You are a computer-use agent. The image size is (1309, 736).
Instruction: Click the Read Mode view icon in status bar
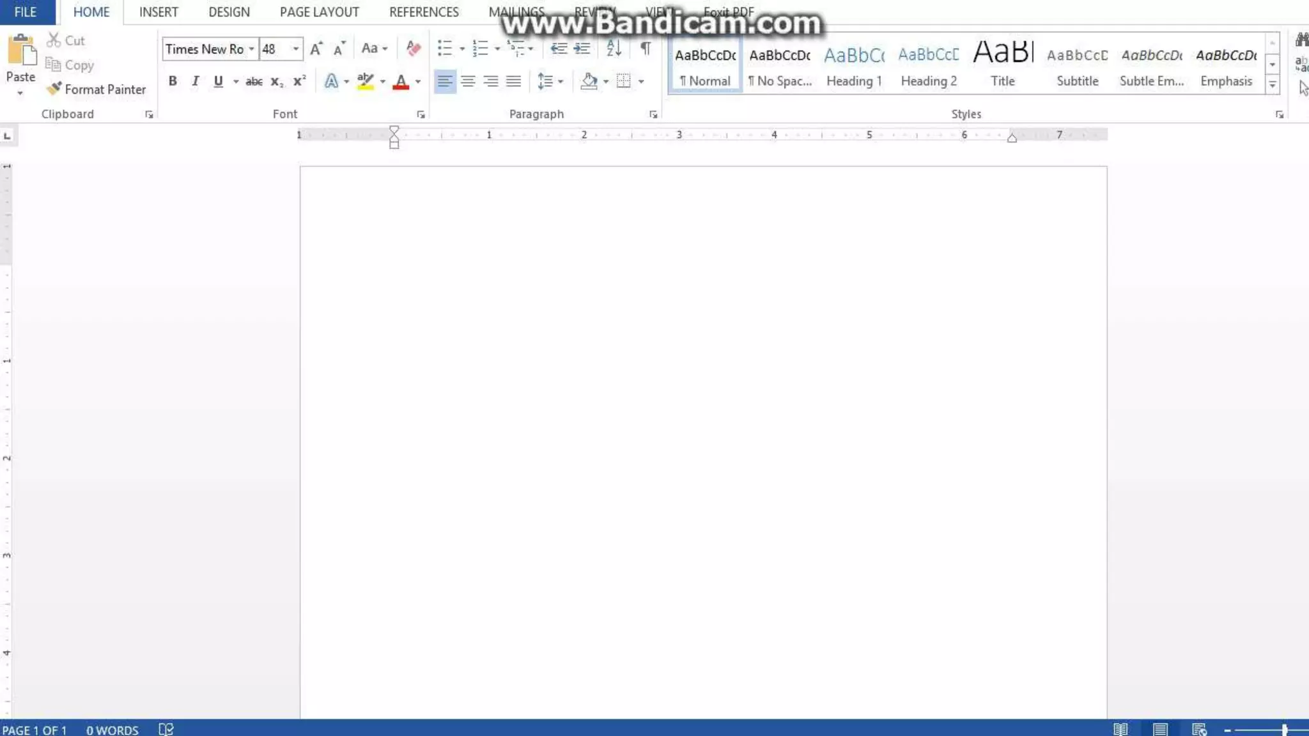coord(1120,729)
